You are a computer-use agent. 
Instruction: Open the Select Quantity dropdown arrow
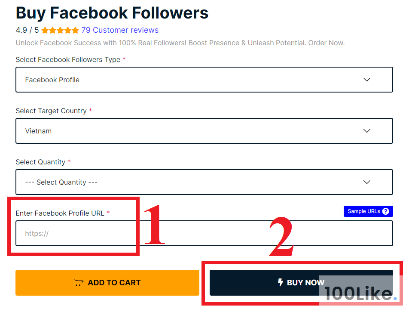pyautogui.click(x=366, y=182)
